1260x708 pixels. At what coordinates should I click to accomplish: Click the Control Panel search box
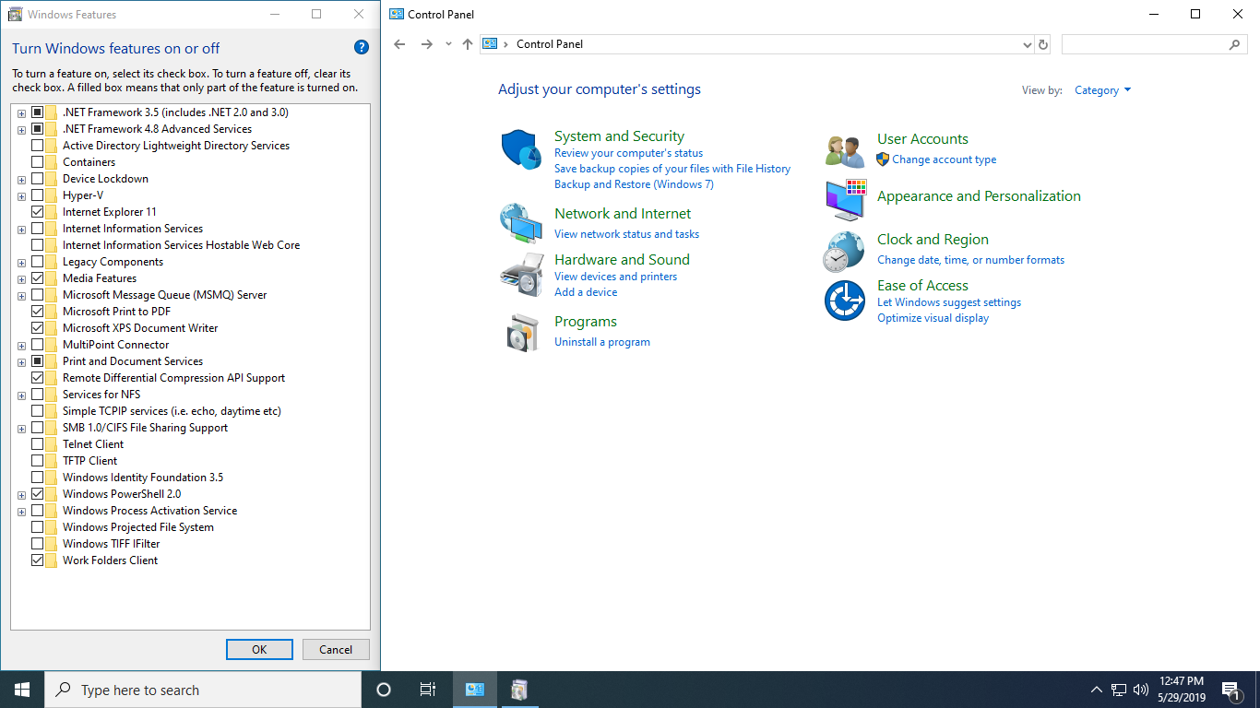click(x=1146, y=44)
